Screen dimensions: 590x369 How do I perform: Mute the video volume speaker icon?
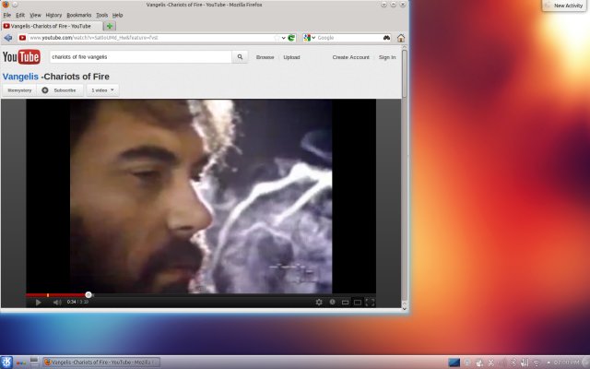[57, 302]
